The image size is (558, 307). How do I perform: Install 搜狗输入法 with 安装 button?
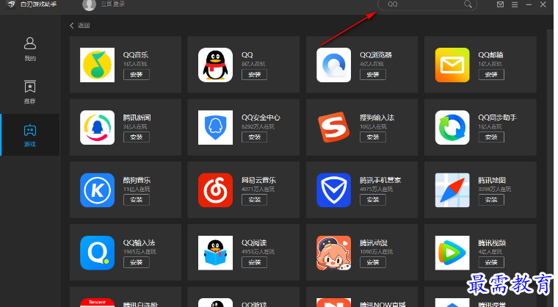point(373,137)
